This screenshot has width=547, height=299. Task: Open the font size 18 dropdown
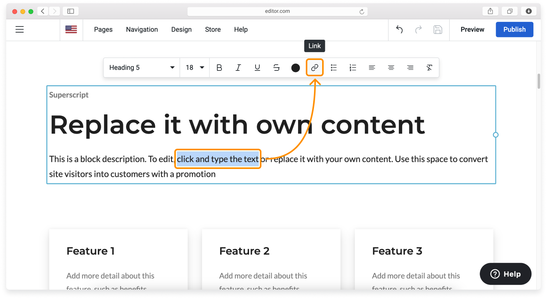click(x=195, y=68)
